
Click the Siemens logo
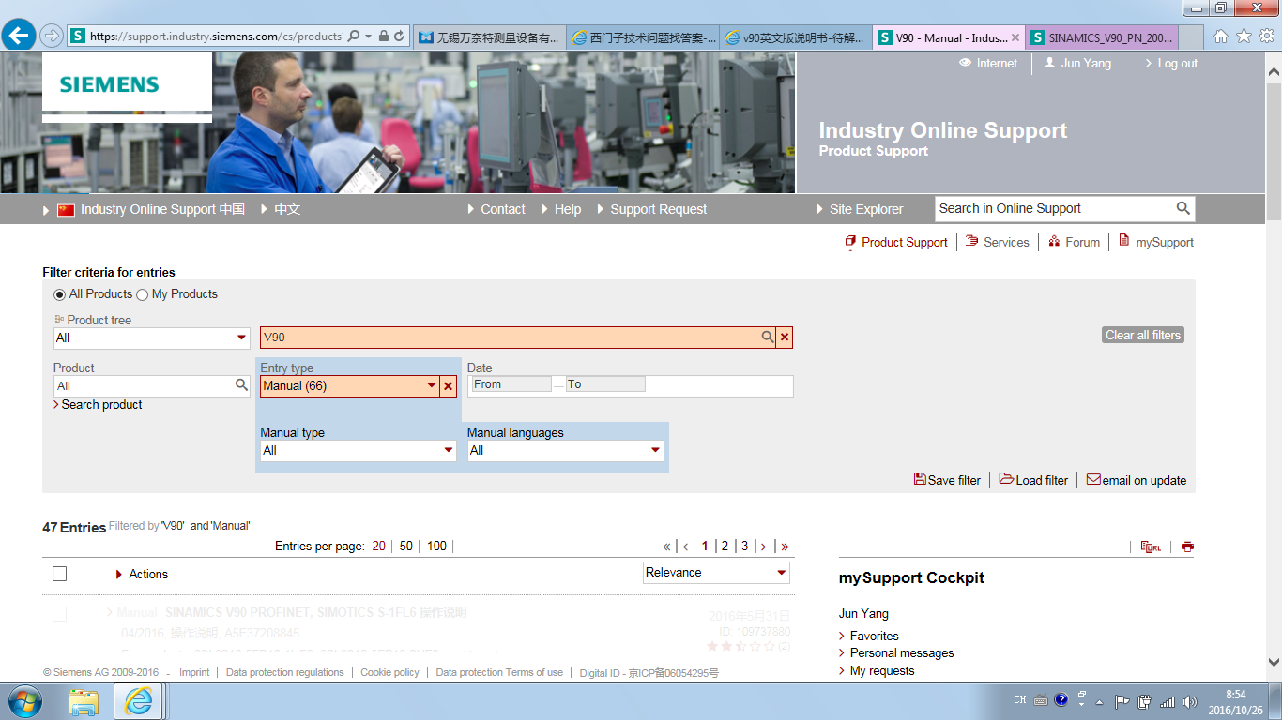[x=110, y=84]
